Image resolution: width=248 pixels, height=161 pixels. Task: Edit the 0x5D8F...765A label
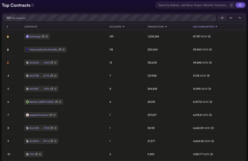(x=55, y=89)
